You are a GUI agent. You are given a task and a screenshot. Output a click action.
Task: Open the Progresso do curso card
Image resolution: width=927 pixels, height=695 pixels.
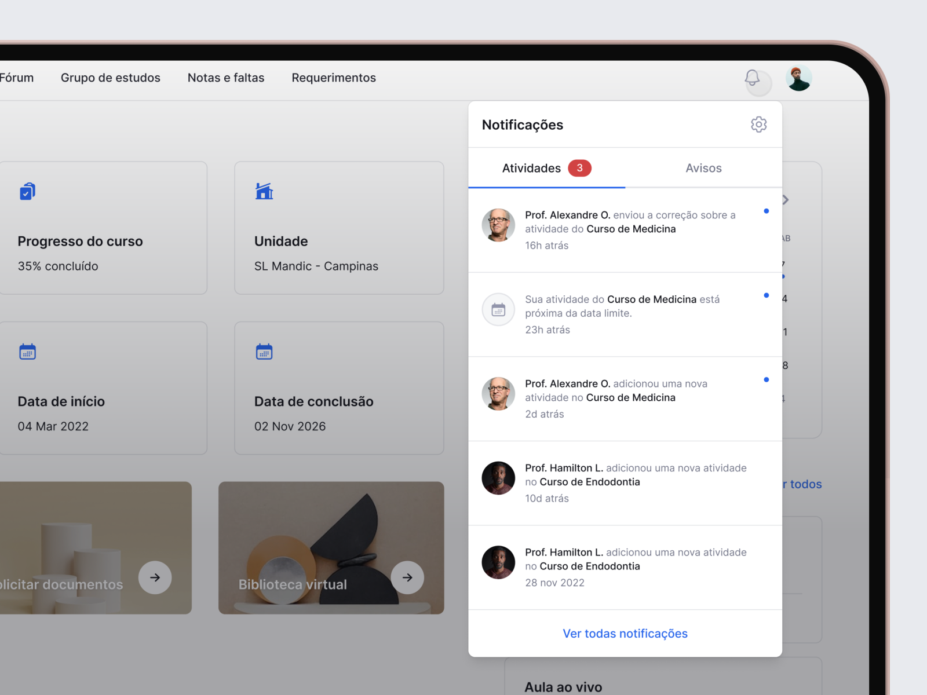(103, 228)
